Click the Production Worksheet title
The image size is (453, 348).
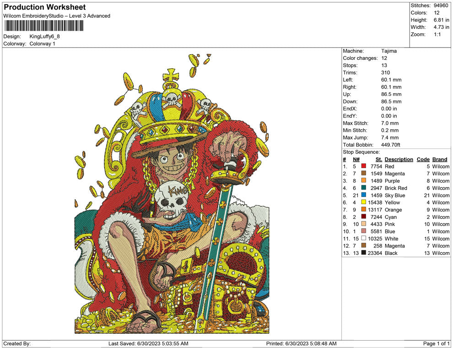(44, 7)
